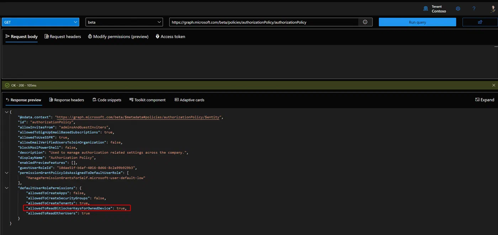Collapse the root JSON object chevron

tap(6, 112)
